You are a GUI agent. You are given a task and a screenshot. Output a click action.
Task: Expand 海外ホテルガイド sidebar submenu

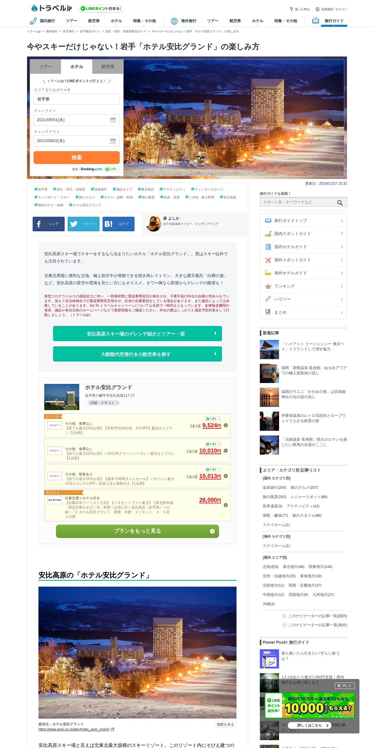(x=342, y=273)
